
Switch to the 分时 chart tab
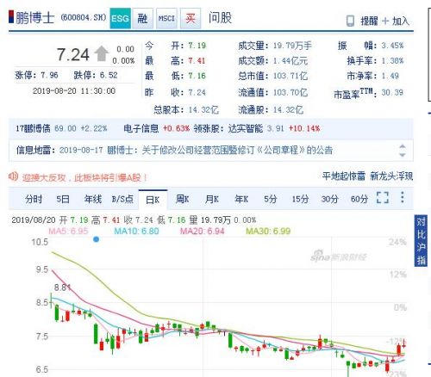pyautogui.click(x=34, y=199)
